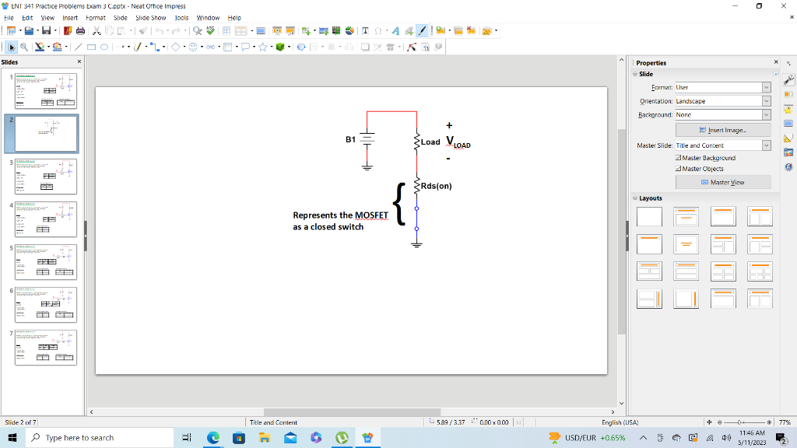The image size is (797, 448).
Task: Activate the Clone Formatting tool
Action: click(x=142, y=31)
